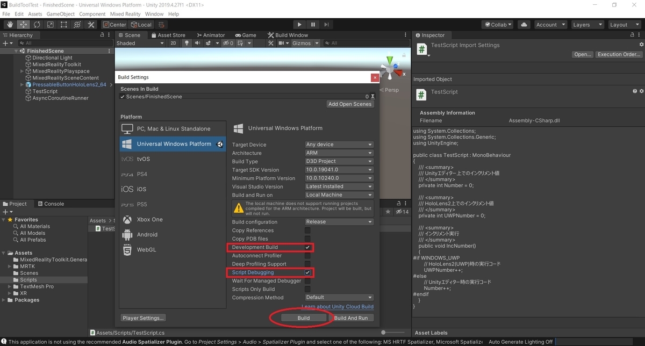The width and height of the screenshot is (645, 346).
Task: Enable Autoconnect Profiler checkbox
Action: point(307,256)
